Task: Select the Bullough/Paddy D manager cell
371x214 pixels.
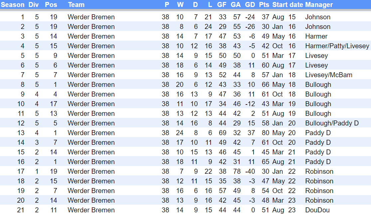Action: 332,123
